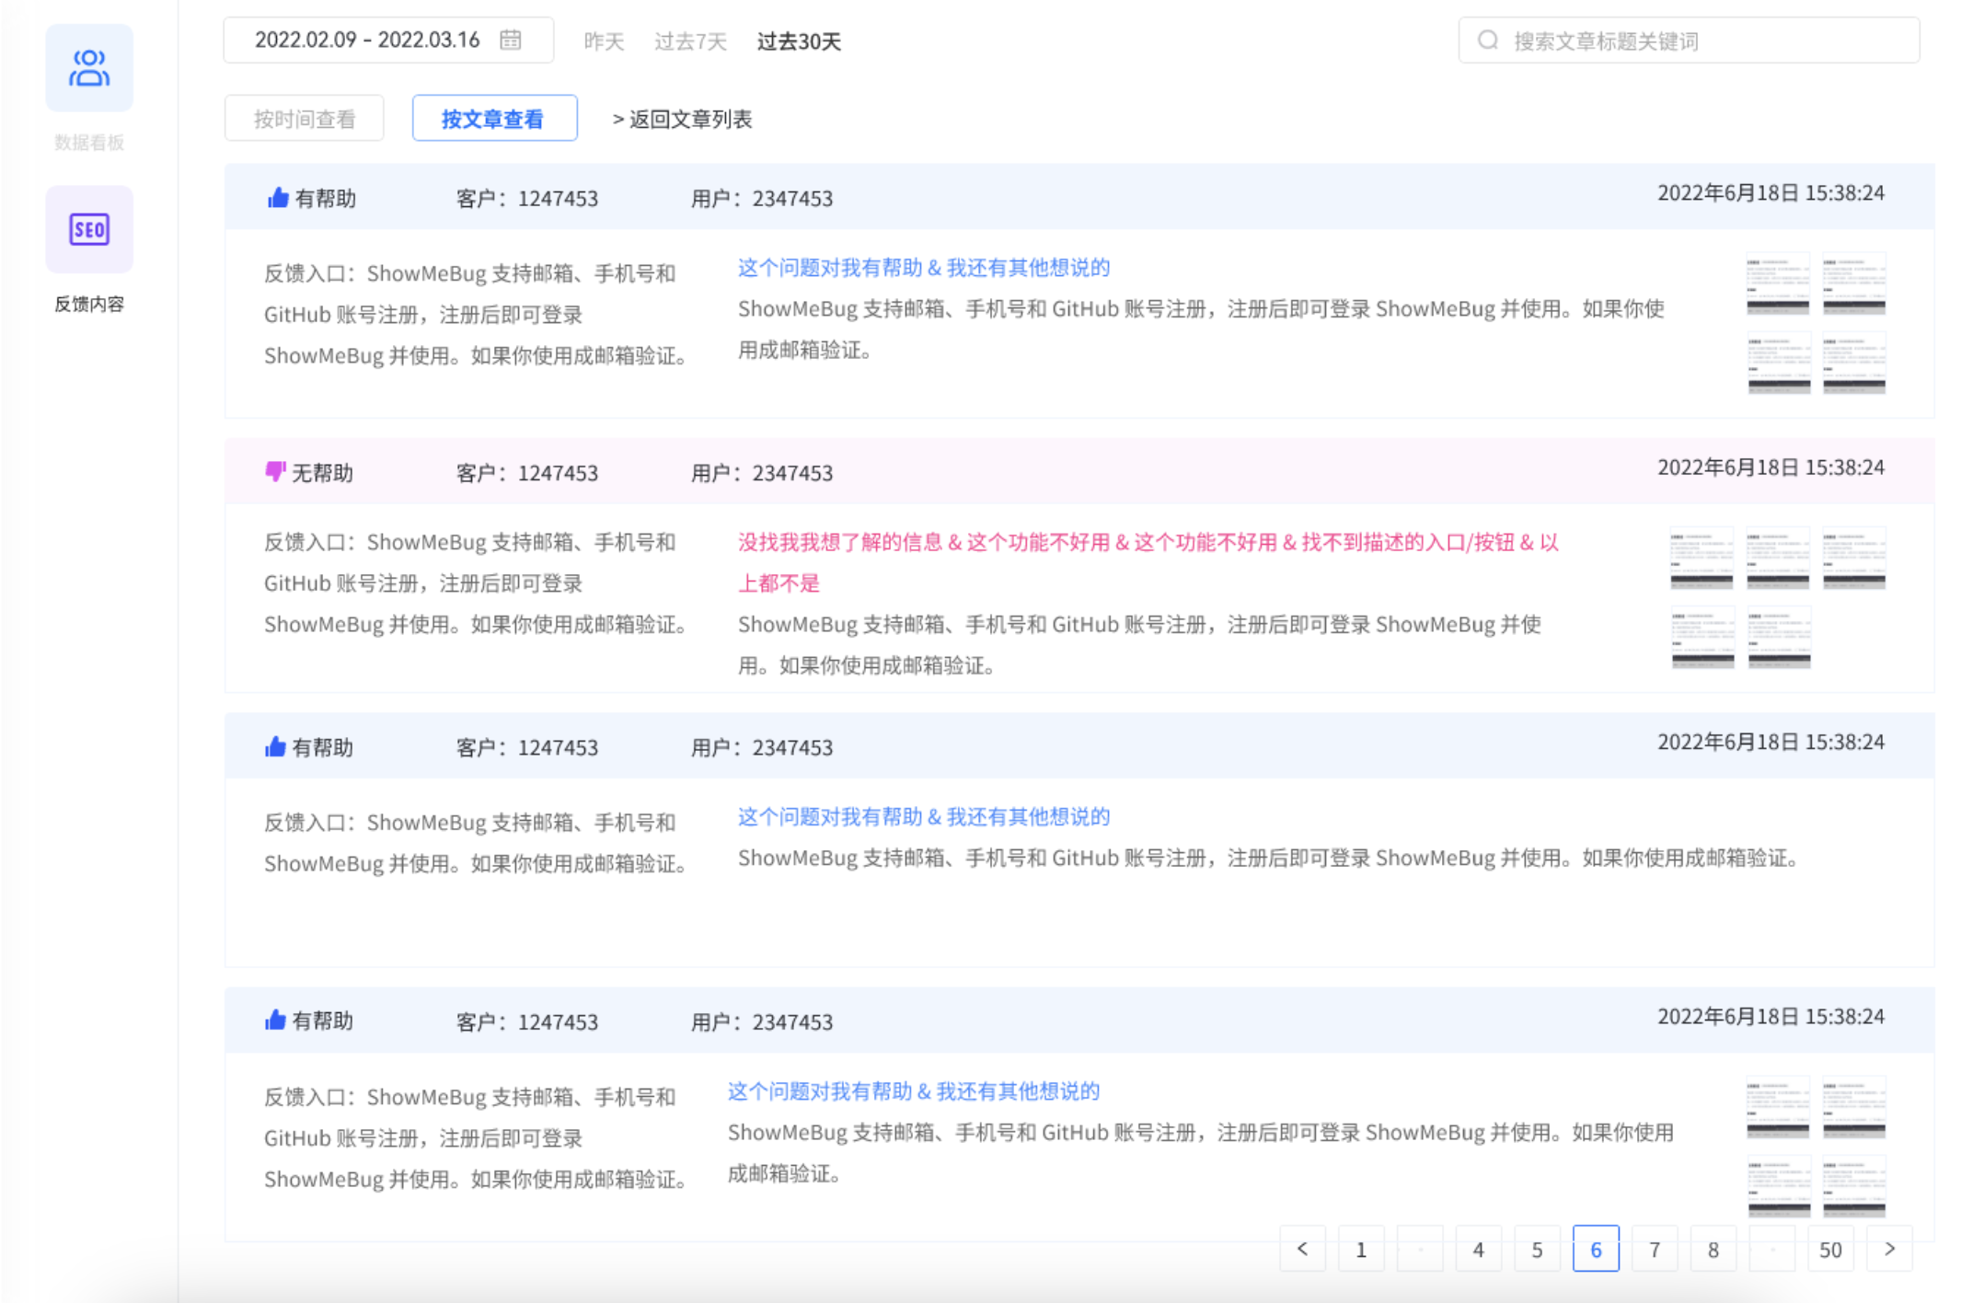Select 过去7天 quick date filter
Screen dimensions: 1984x1303
(690, 41)
